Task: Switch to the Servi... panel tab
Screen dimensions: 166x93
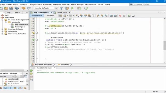Action: [18, 13]
